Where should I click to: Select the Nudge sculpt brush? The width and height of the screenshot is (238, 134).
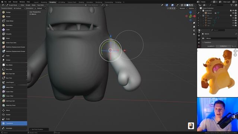click(14, 12)
